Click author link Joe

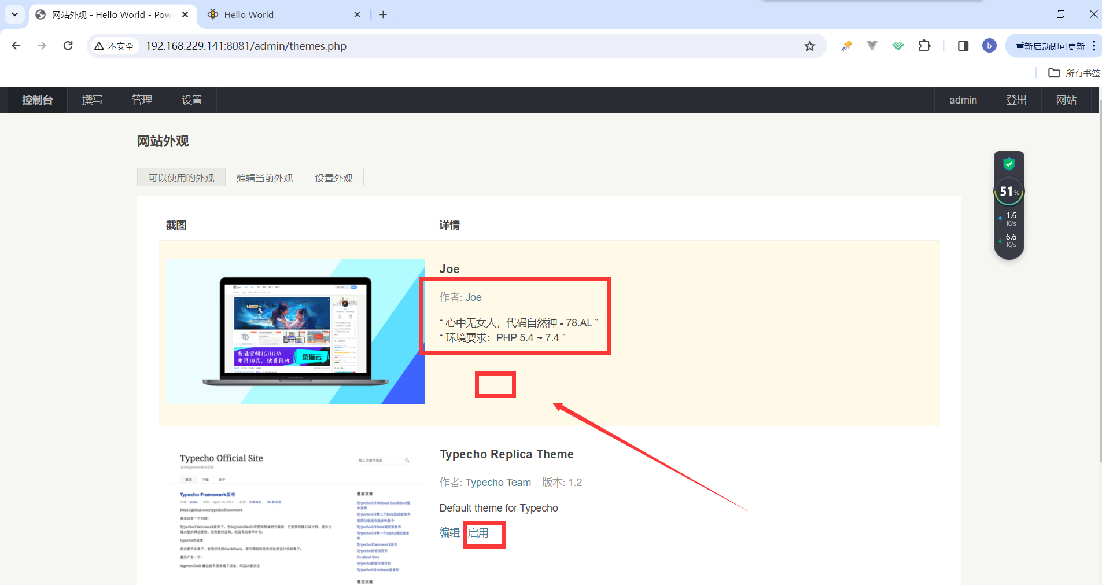pyautogui.click(x=473, y=297)
